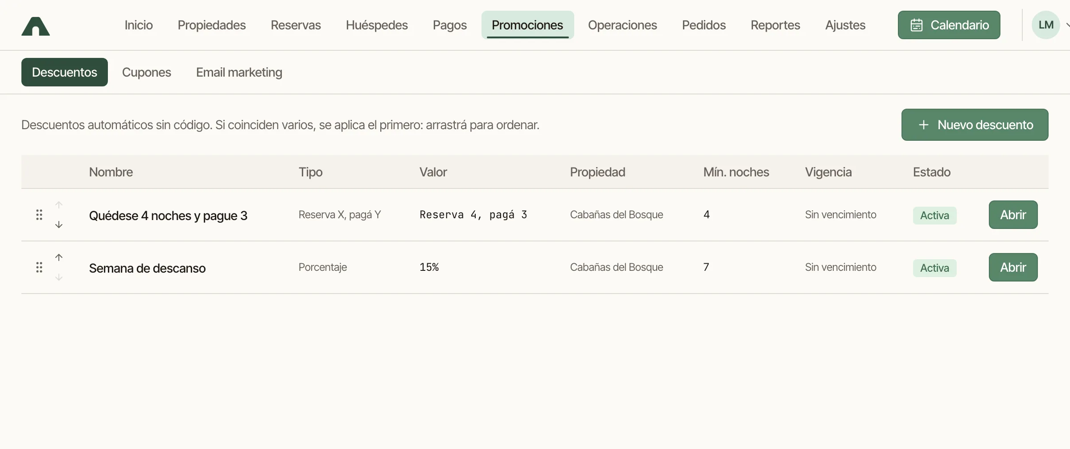The height and width of the screenshot is (449, 1070).
Task: Open Quédese 4 noches y pague 3 discount
Action: pyautogui.click(x=1013, y=215)
